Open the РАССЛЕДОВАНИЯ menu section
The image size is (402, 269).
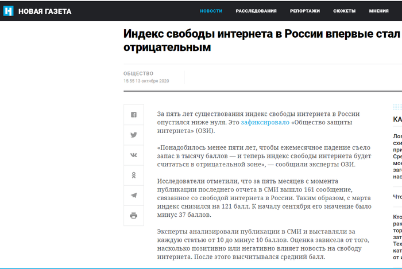256,11
